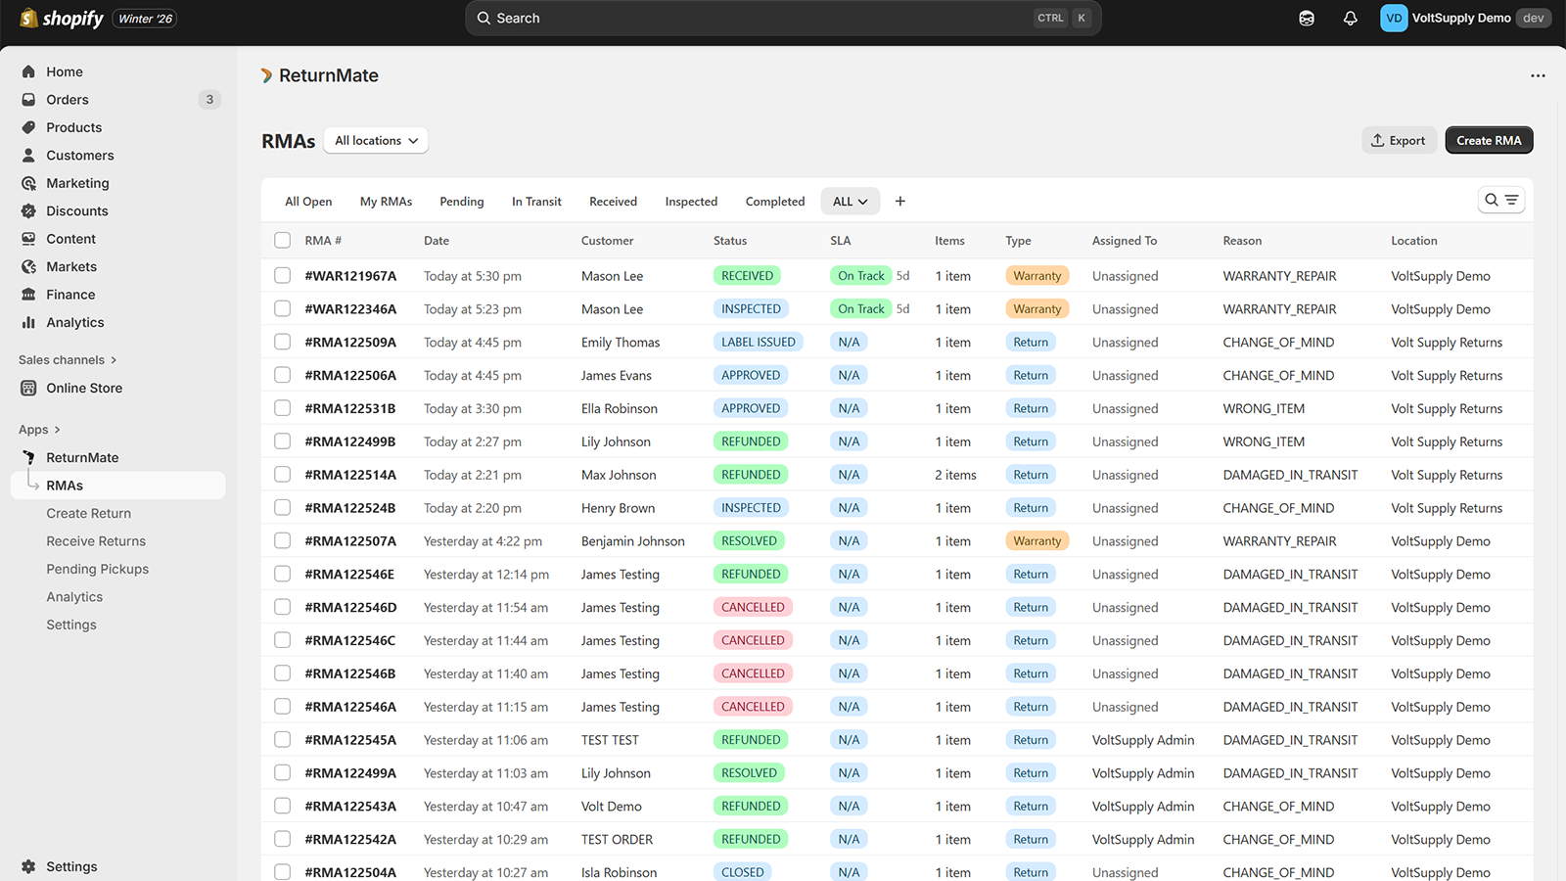Viewport: 1566px width, 881px height.
Task: Click the VD account avatar
Action: (x=1394, y=18)
